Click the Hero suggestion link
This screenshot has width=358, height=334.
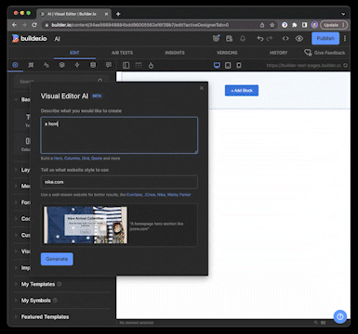point(58,158)
